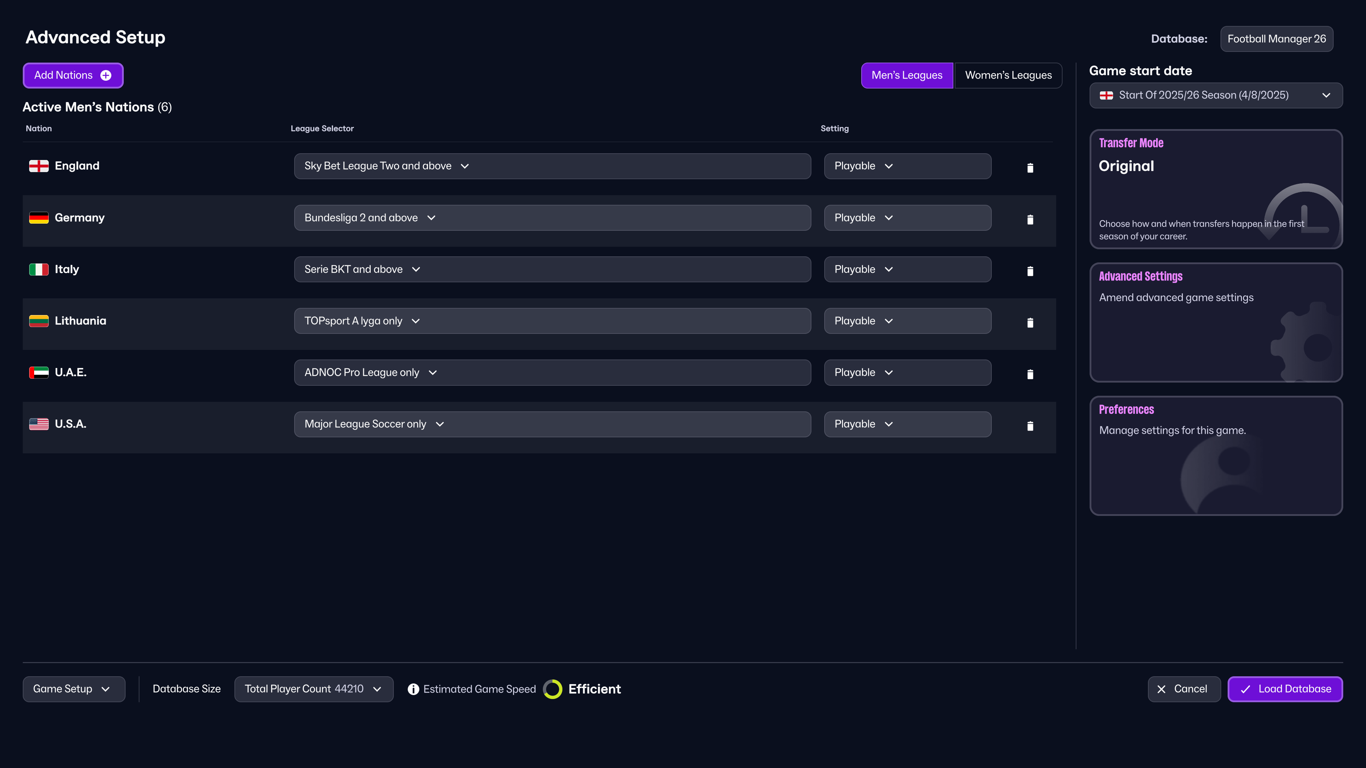Change Germany's Playable setting dropdown
The image size is (1366, 768).
tap(907, 218)
